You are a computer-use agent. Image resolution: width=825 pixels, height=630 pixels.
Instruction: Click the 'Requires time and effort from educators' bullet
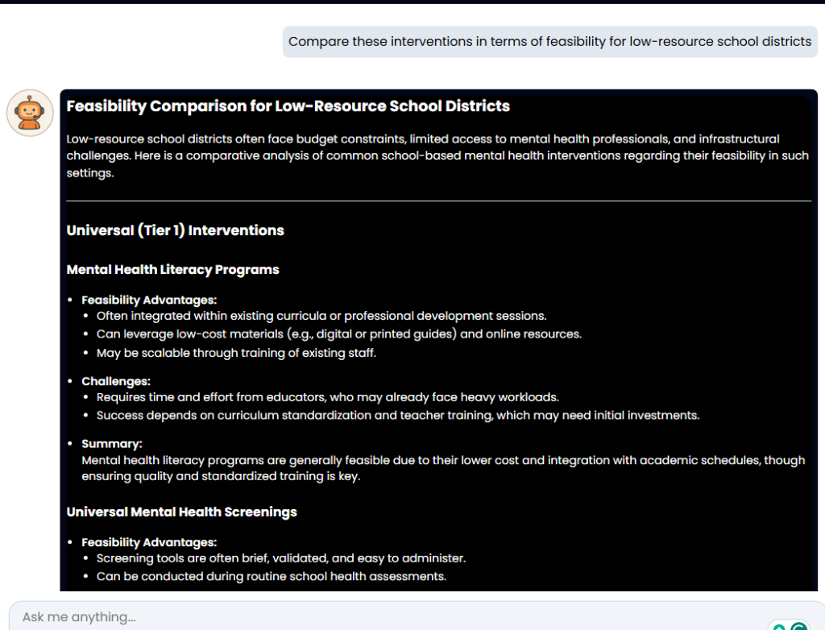327,397
